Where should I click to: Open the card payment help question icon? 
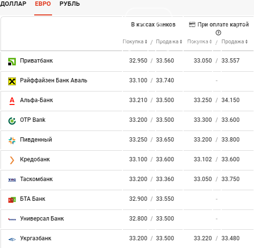coord(218,33)
